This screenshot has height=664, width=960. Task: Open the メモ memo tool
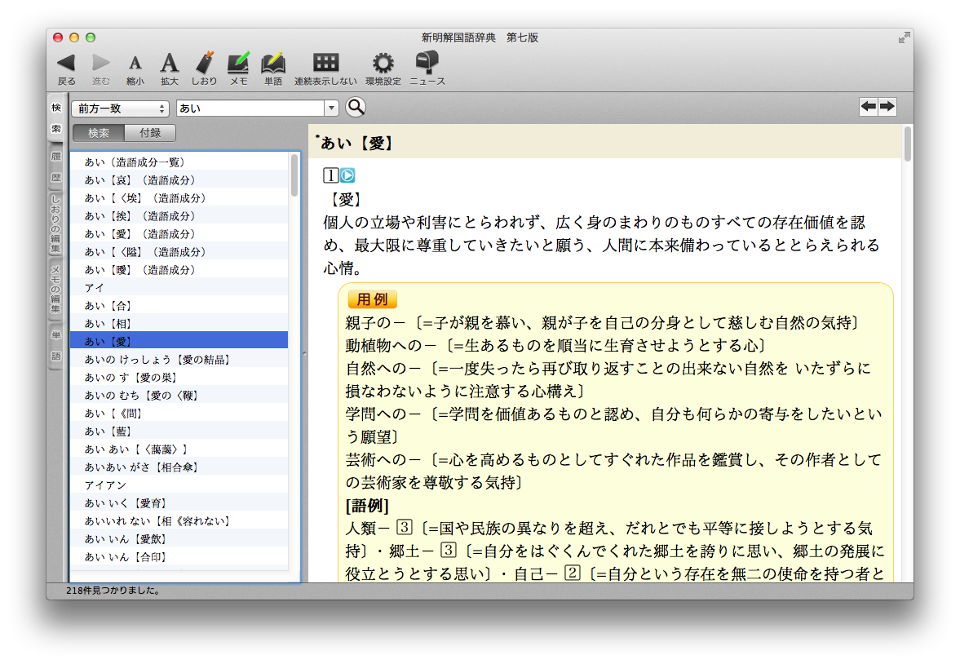click(x=238, y=63)
